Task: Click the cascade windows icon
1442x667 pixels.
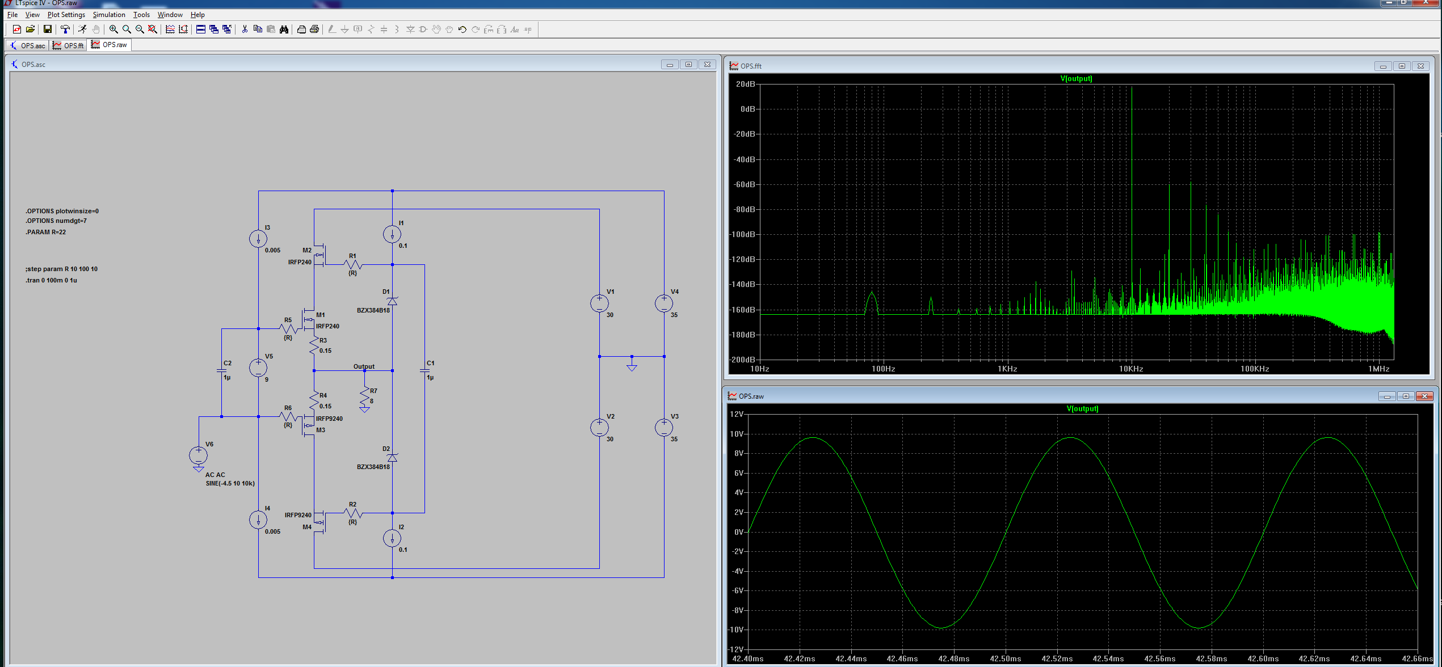Action: 214,29
